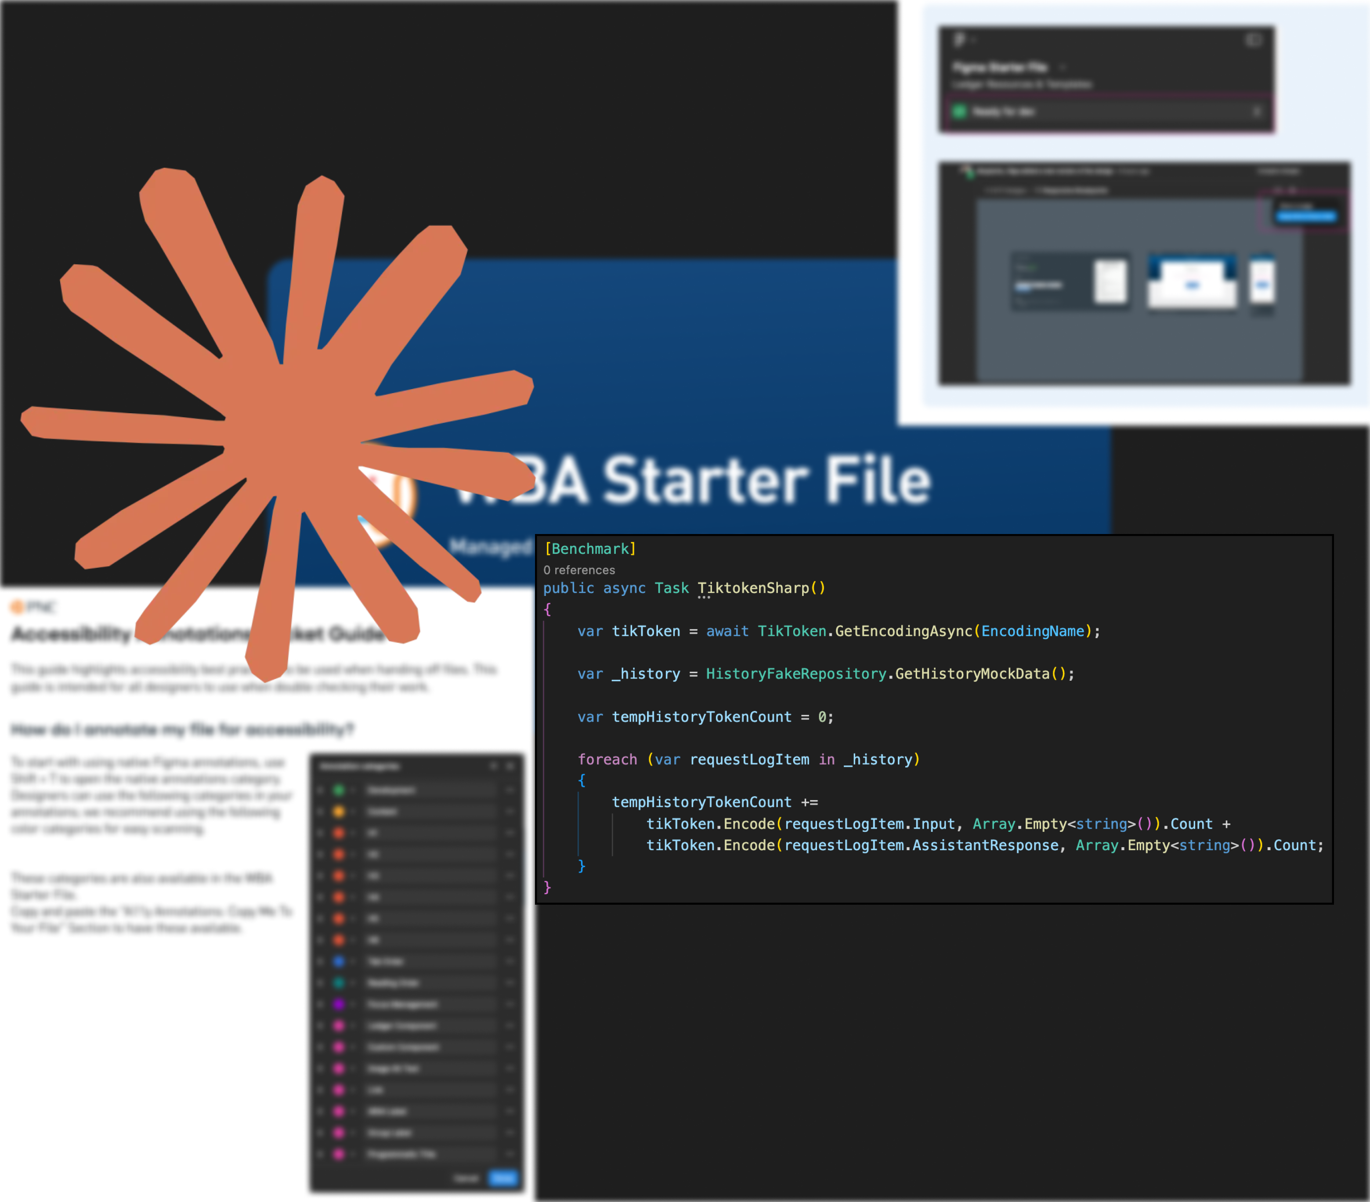Click the 'Starter File' banner title
Viewport: 1370px width, 1202px height.
(767, 480)
